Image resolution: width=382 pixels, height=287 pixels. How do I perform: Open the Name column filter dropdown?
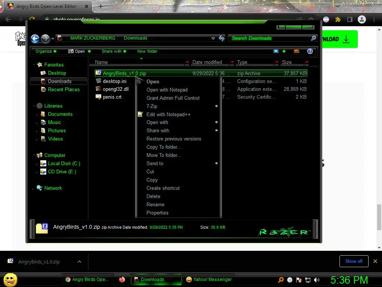(187, 62)
